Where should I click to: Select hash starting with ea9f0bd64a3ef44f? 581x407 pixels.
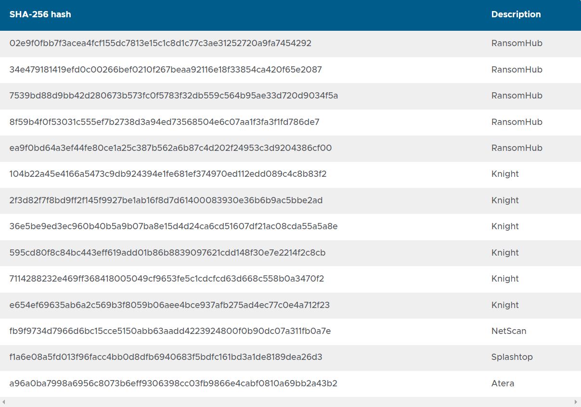(170, 148)
